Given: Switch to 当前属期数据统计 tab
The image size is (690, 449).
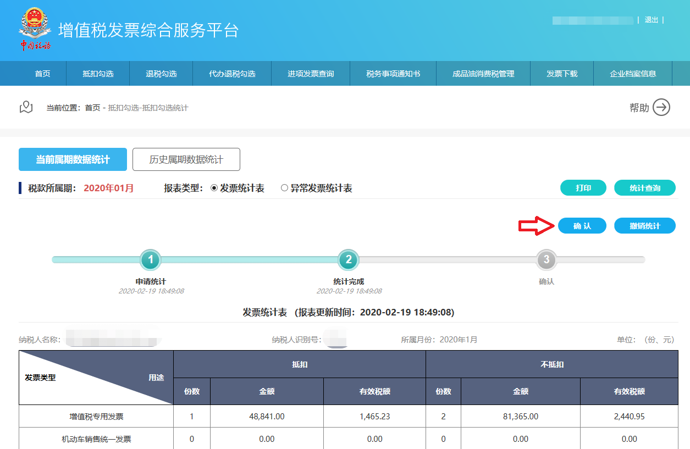Looking at the screenshot, I should (73, 159).
